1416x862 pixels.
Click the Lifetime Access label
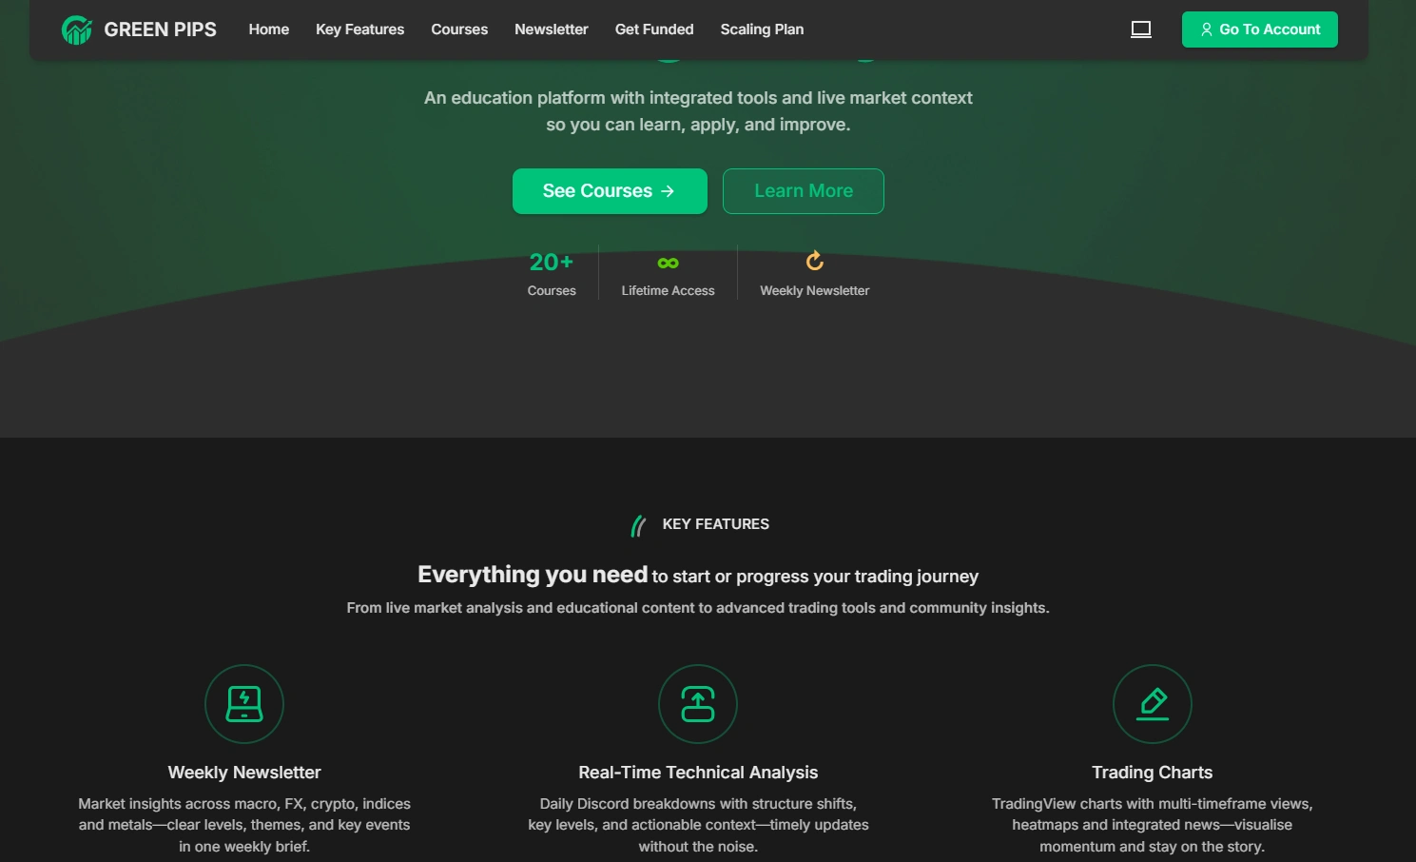pyautogui.click(x=668, y=291)
